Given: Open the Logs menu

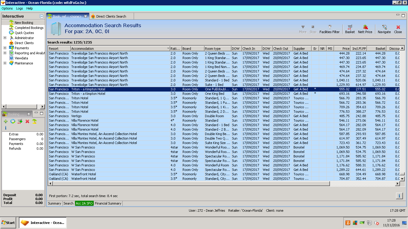Looking at the screenshot, I should (x=19, y=8).
